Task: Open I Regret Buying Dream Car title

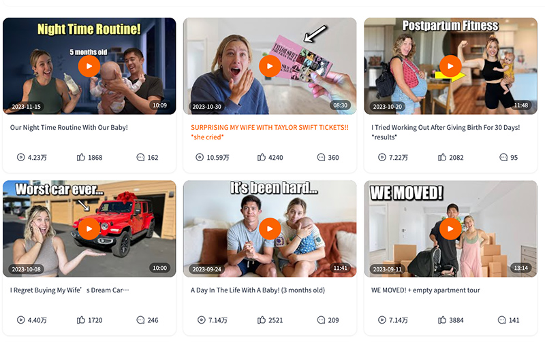Action: coord(69,290)
